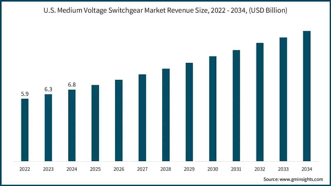The height and width of the screenshot is (186, 331).
Task: Click the 2025 axis label
Action: [x=95, y=169]
